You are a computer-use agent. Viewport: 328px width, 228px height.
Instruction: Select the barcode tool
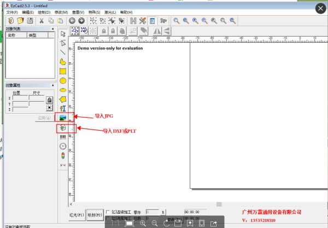click(63, 137)
